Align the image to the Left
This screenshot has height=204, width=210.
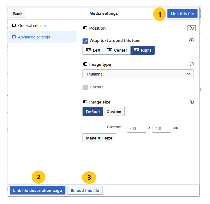(93, 50)
